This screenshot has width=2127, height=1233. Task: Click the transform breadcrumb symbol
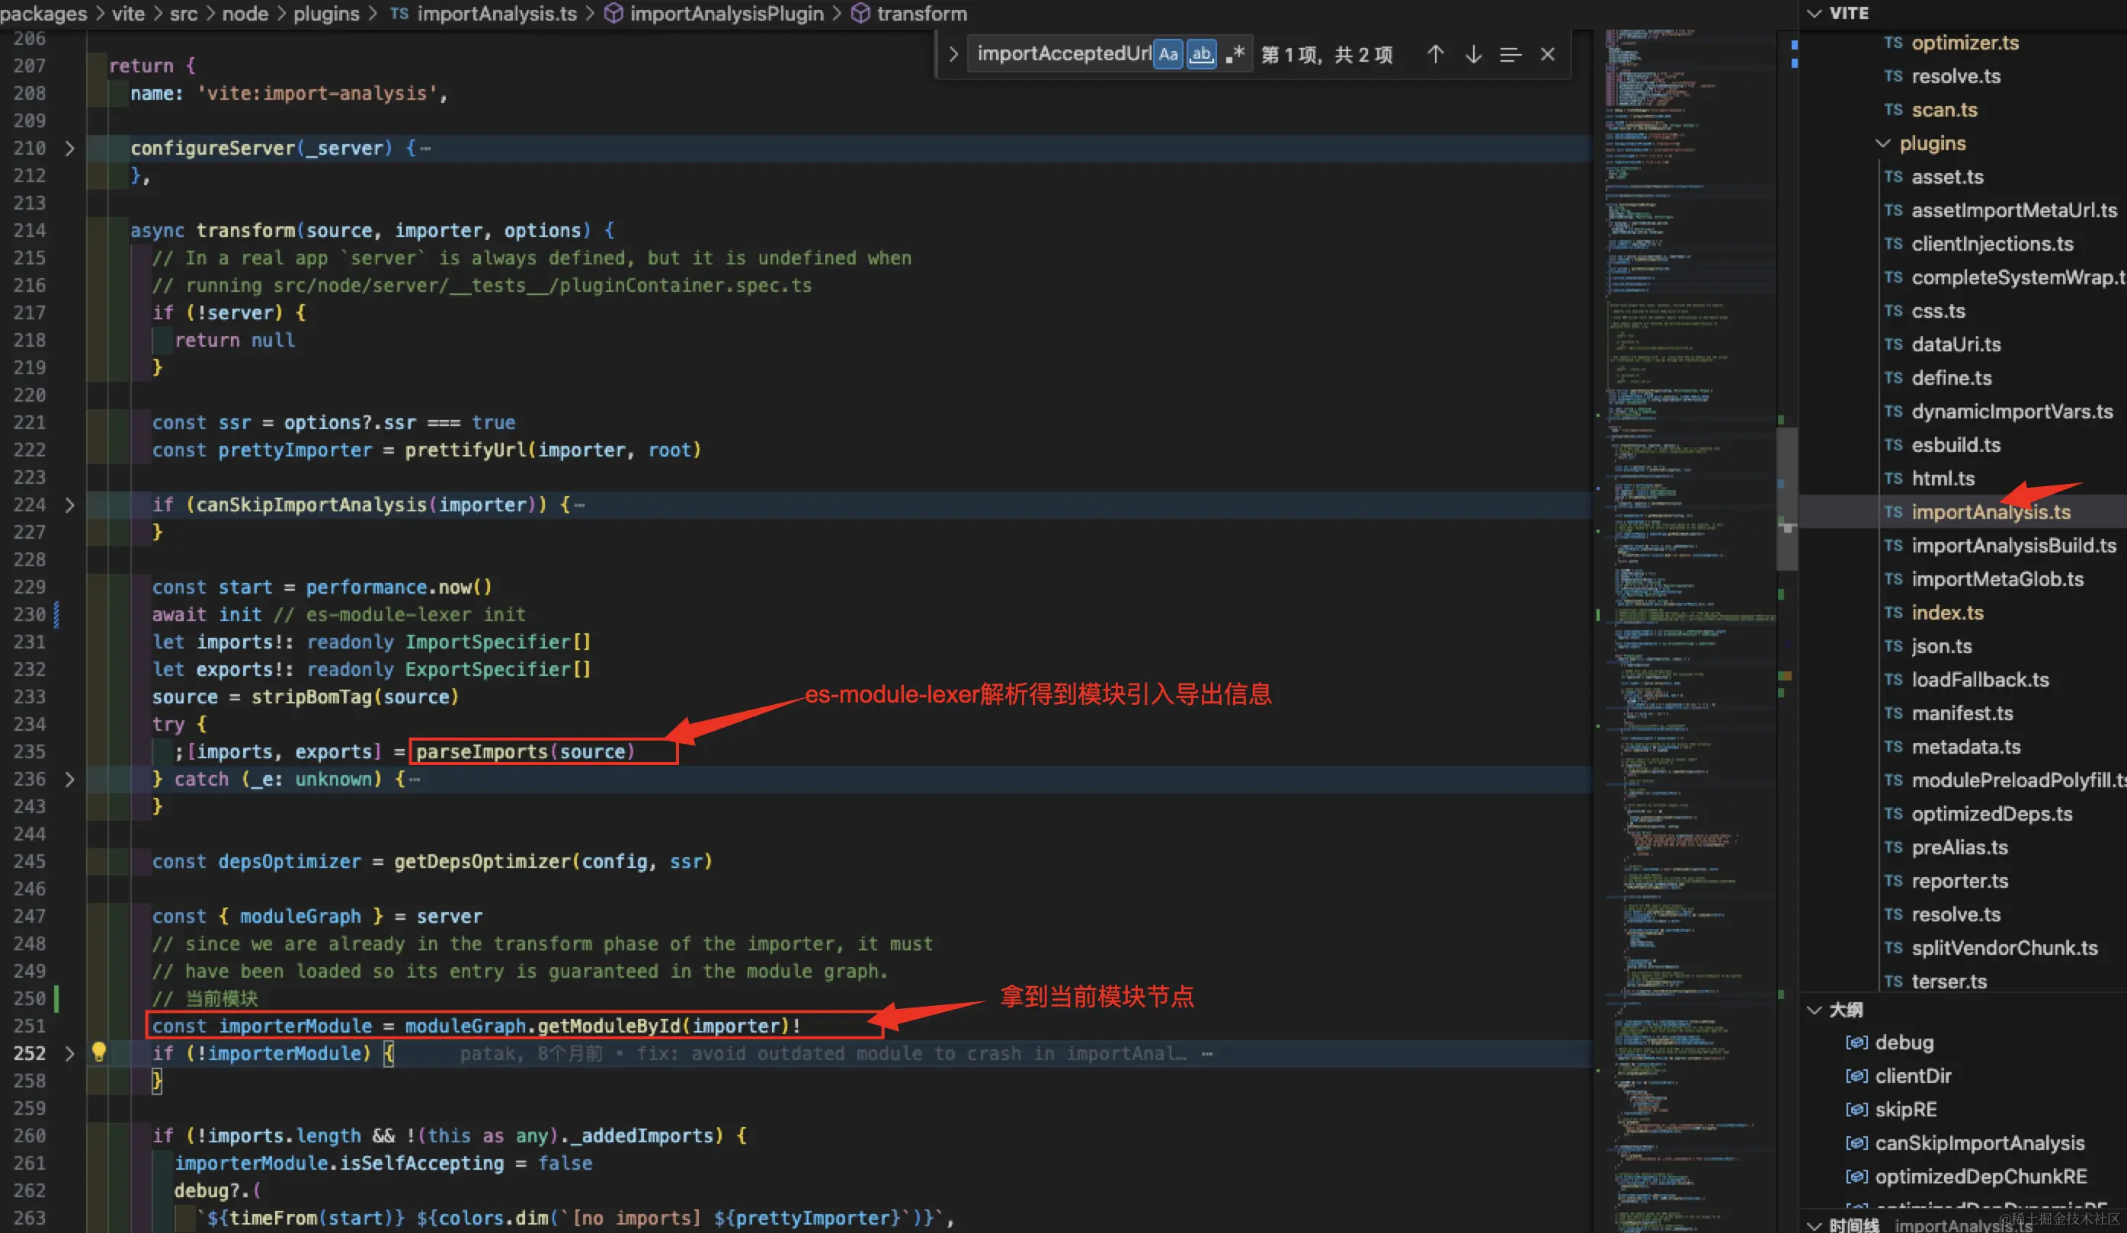click(x=921, y=14)
